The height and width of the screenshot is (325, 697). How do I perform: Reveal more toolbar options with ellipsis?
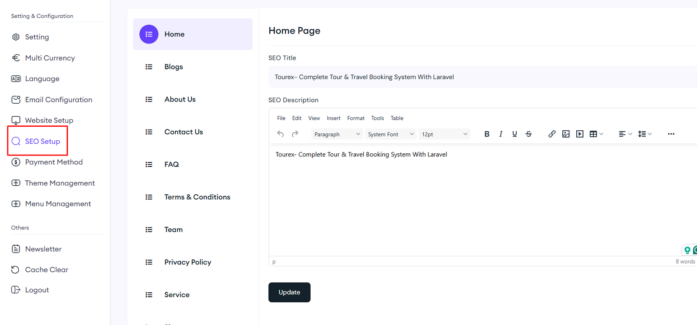[x=671, y=134]
